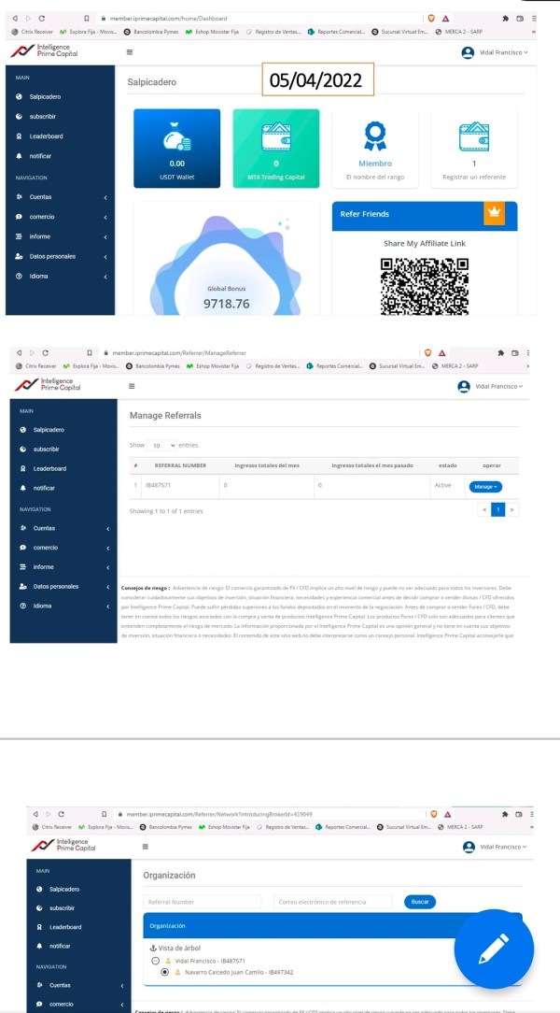
Task: Click person icon next to Navarro Caicedo Juan Camilo
Action: pyautogui.click(x=178, y=972)
